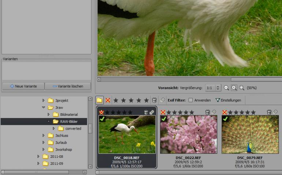Enable the Exif Filter Anwenden checkbox

pyautogui.click(x=190, y=100)
